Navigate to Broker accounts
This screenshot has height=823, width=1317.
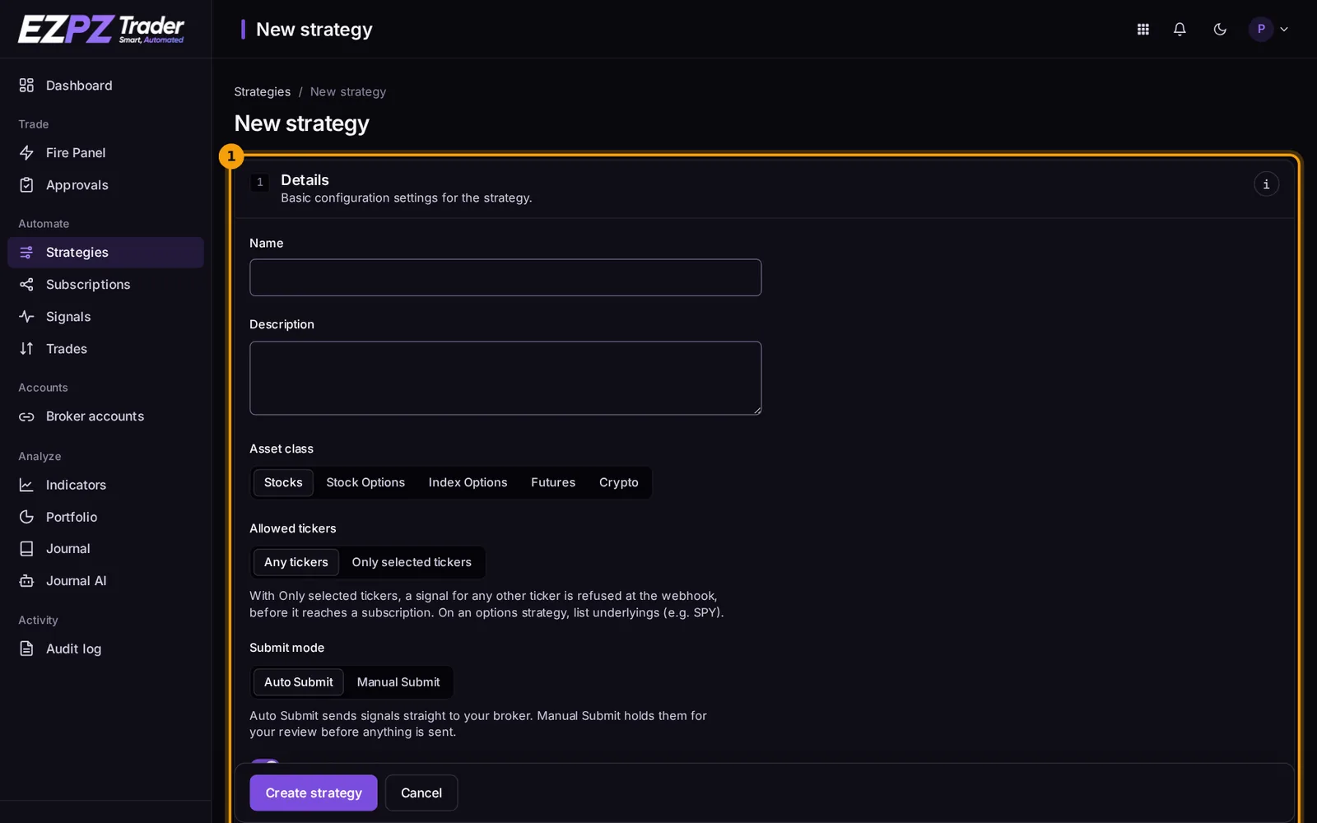(x=105, y=416)
